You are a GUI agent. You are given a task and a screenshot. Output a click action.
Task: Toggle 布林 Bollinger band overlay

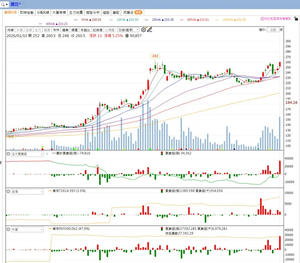[56, 30]
